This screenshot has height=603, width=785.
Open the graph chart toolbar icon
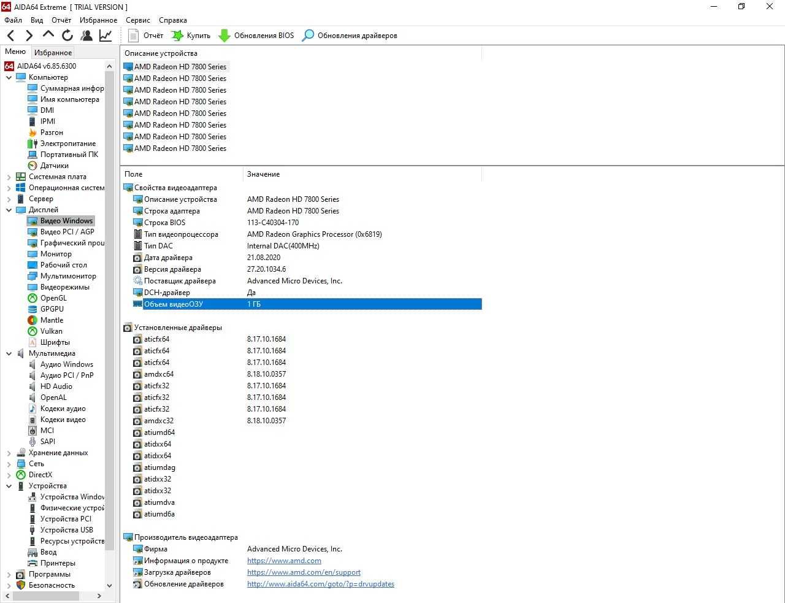pyautogui.click(x=105, y=36)
